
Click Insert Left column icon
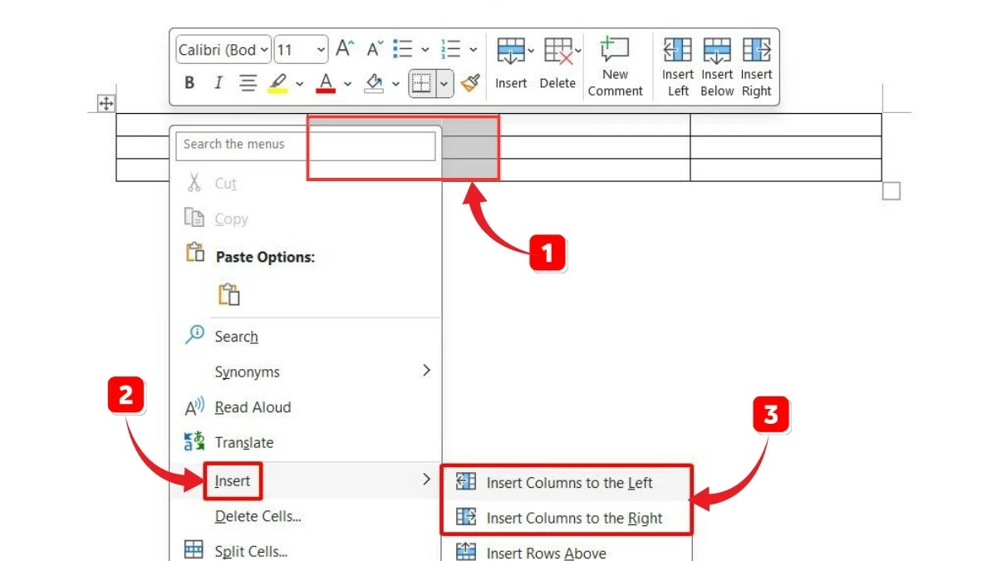tap(678, 50)
